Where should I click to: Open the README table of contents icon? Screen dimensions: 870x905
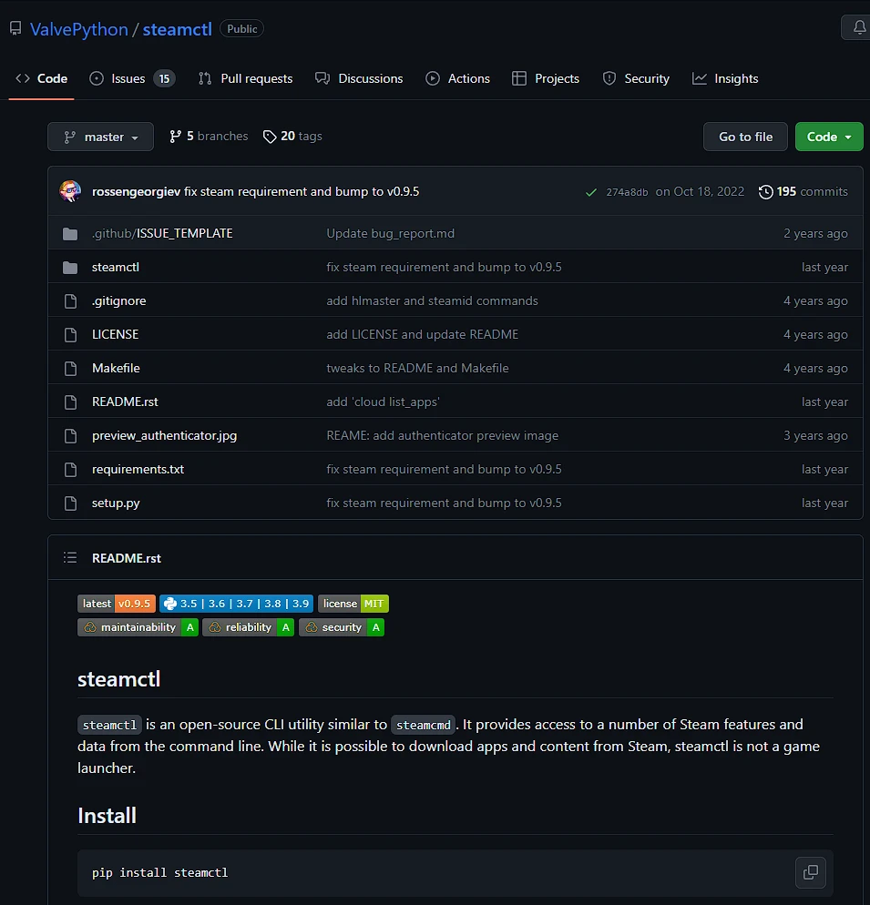pyautogui.click(x=70, y=558)
